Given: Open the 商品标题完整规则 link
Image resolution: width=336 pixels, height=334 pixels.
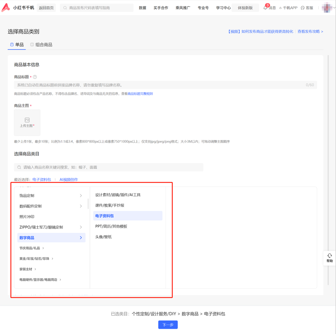Looking at the screenshot, I should tap(140, 94).
